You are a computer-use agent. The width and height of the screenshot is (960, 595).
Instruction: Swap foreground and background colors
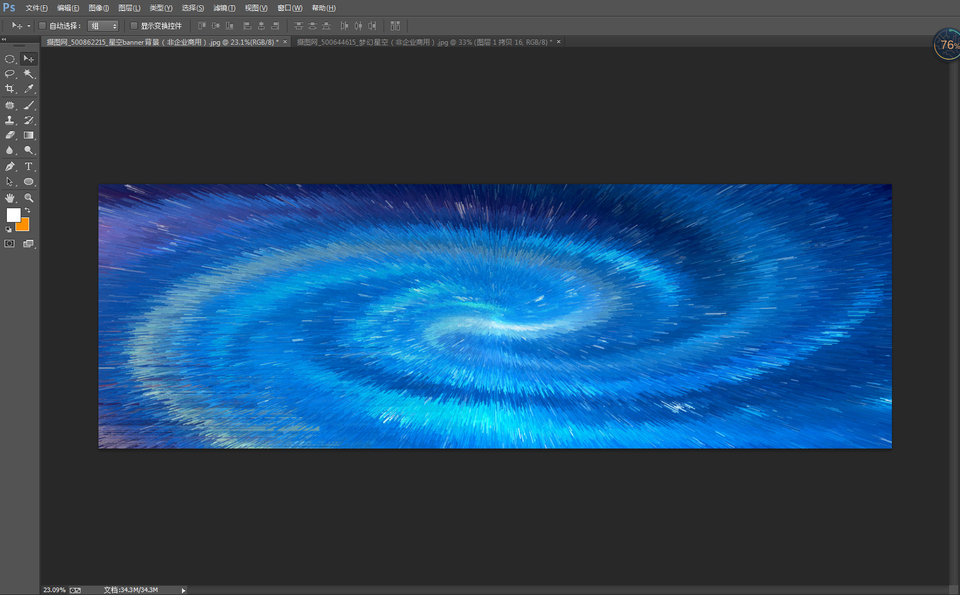(27, 211)
